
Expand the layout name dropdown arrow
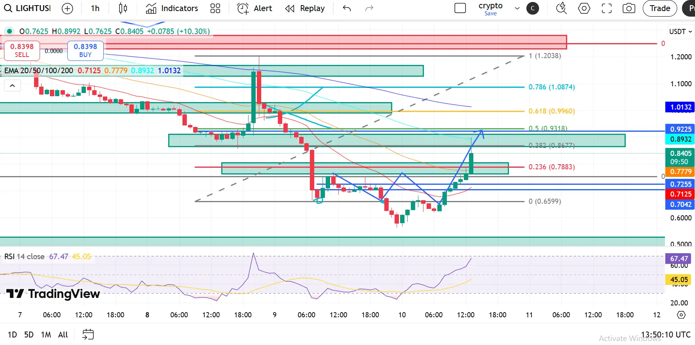(x=517, y=8)
